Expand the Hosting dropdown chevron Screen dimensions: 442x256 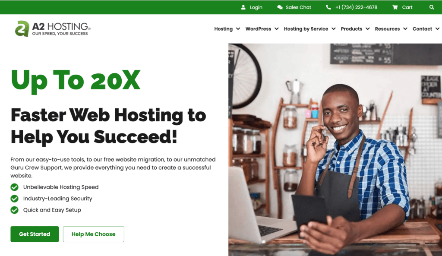pyautogui.click(x=238, y=29)
